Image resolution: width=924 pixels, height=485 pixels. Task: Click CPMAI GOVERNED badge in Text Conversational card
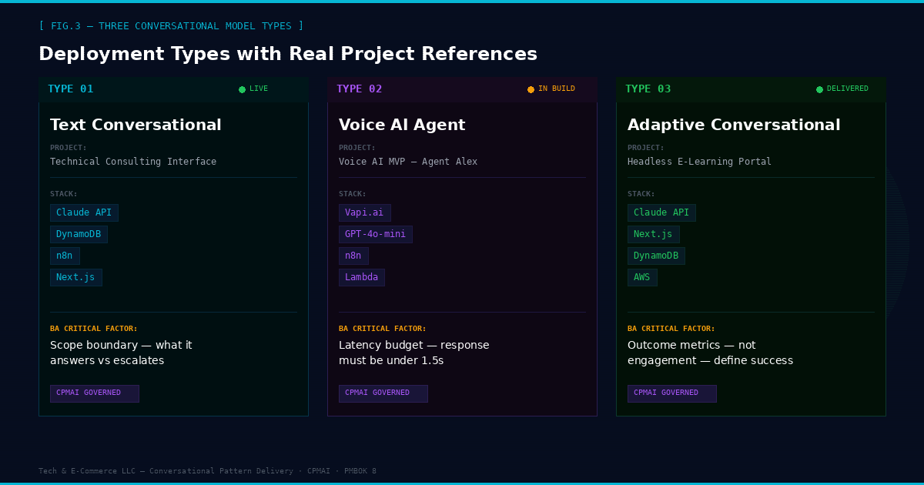click(94, 393)
